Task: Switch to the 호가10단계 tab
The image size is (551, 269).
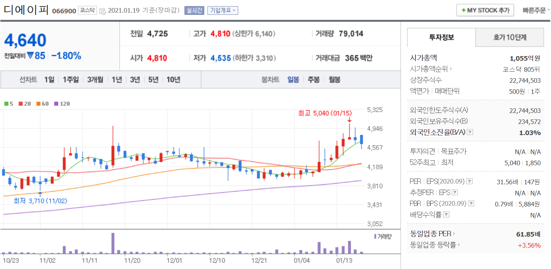Action: (x=510, y=37)
